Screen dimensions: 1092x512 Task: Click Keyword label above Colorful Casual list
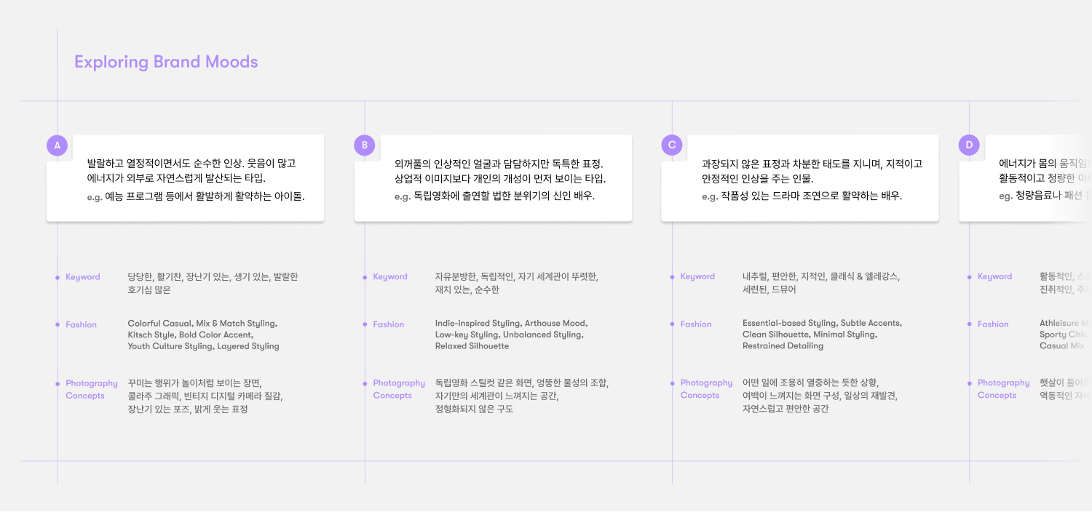tap(83, 277)
